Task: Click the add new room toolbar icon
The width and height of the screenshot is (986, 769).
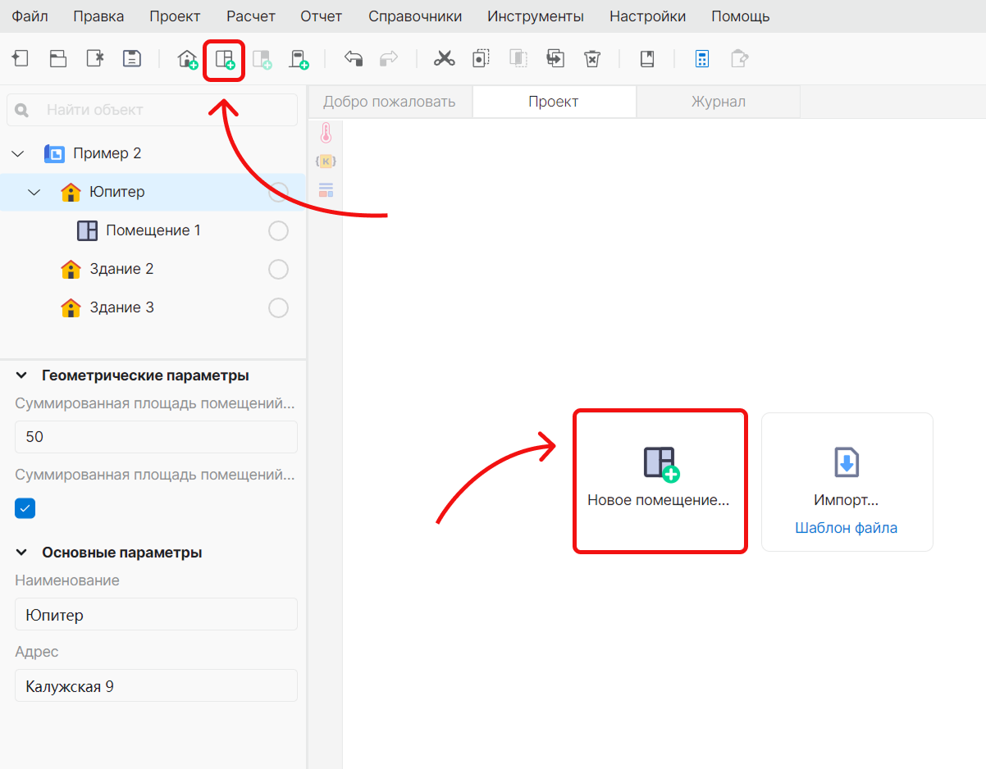Action: click(x=224, y=59)
